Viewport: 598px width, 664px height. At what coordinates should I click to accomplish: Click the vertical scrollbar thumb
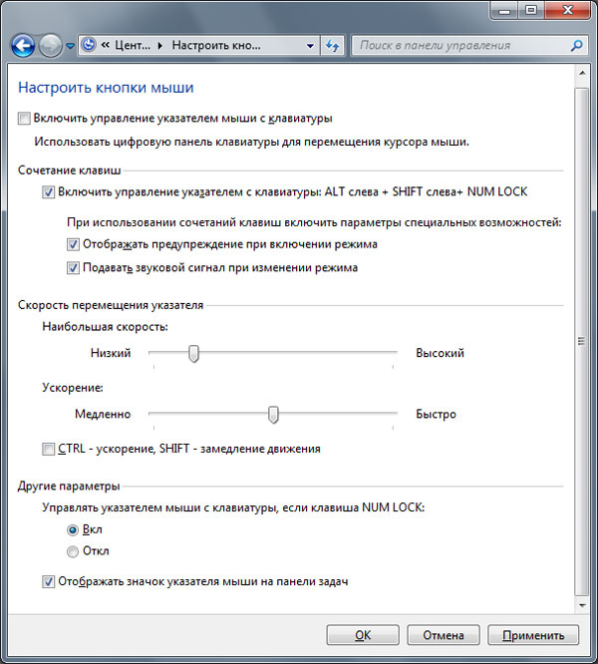click(x=582, y=341)
